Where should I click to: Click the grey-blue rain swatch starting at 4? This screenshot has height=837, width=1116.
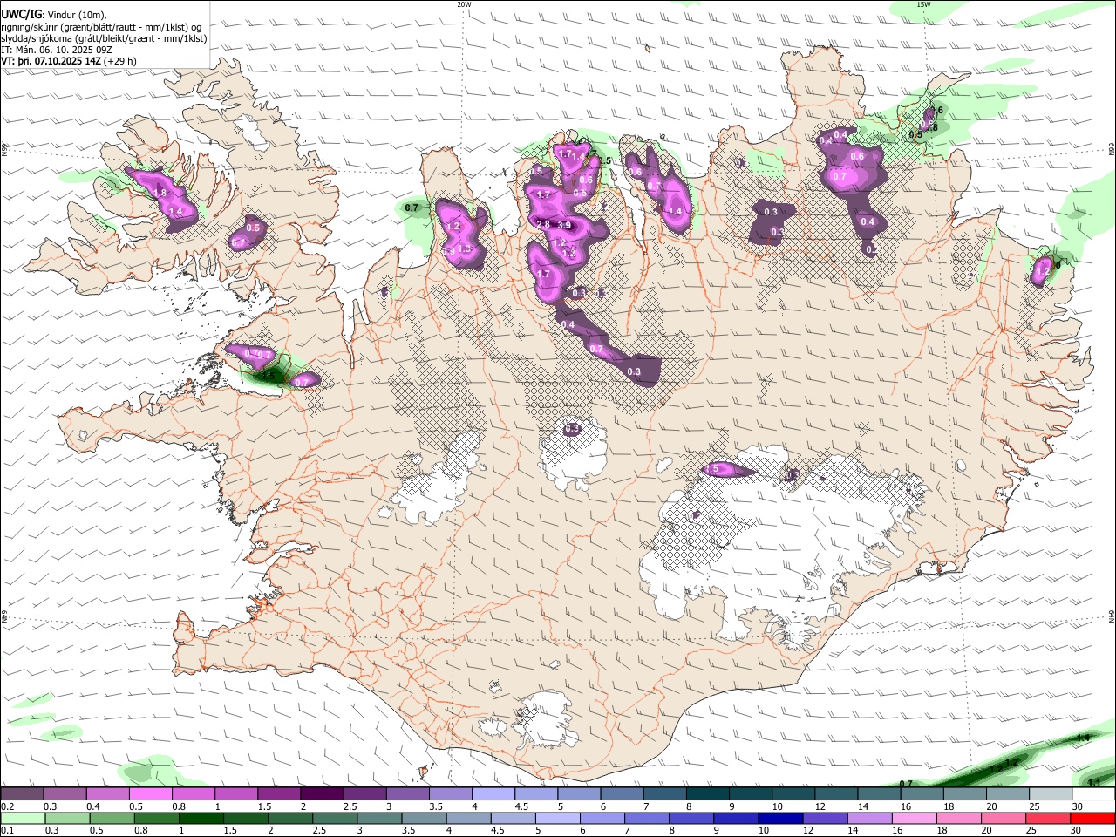pyautogui.click(x=468, y=818)
